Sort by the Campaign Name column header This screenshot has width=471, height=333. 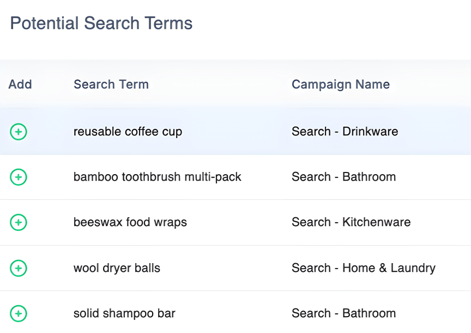click(x=341, y=85)
